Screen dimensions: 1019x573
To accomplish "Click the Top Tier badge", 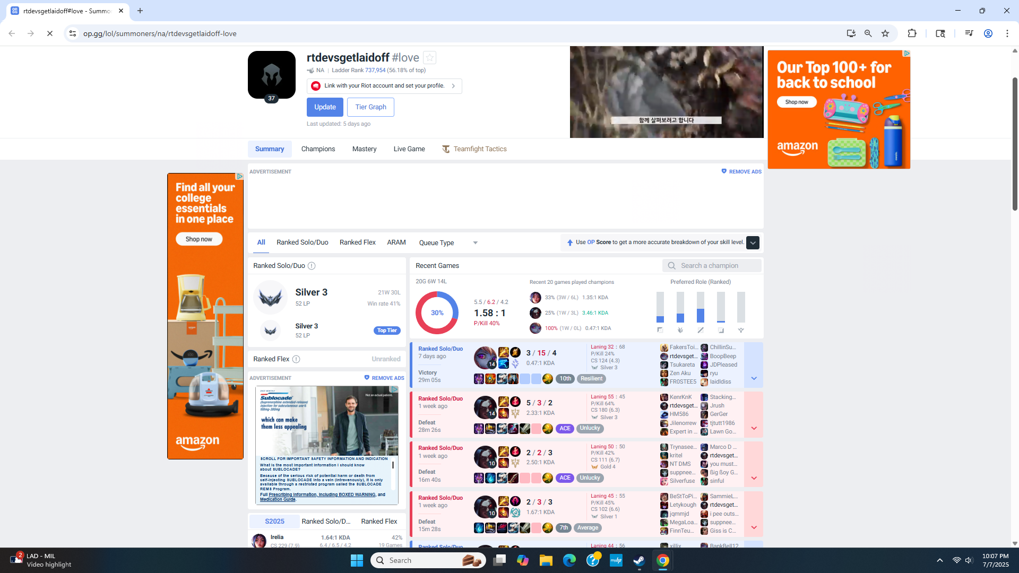I will tap(387, 331).
